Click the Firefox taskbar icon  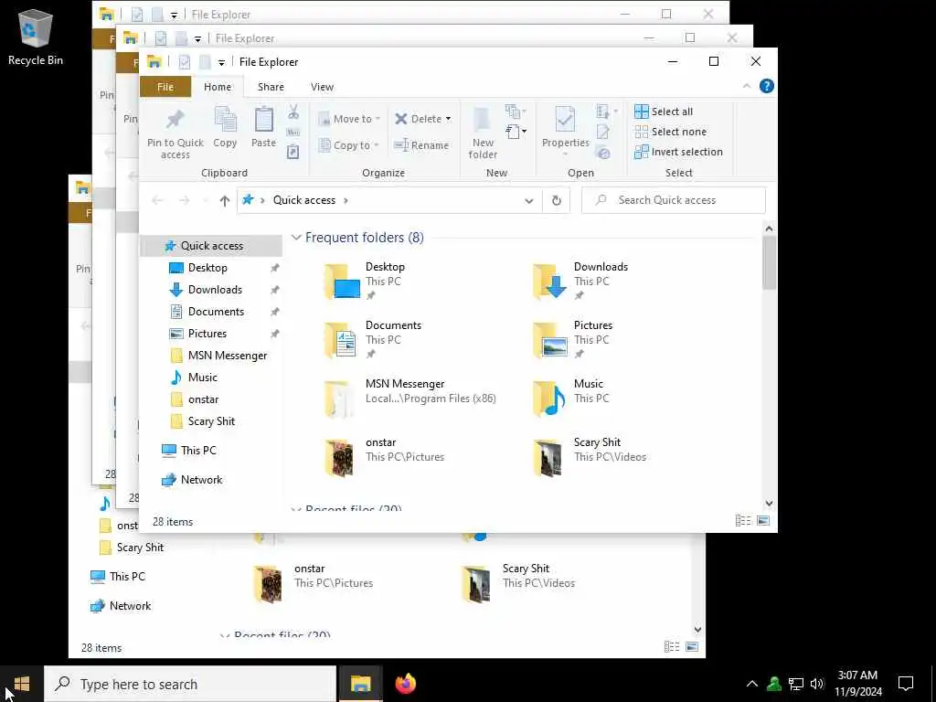coord(405,684)
